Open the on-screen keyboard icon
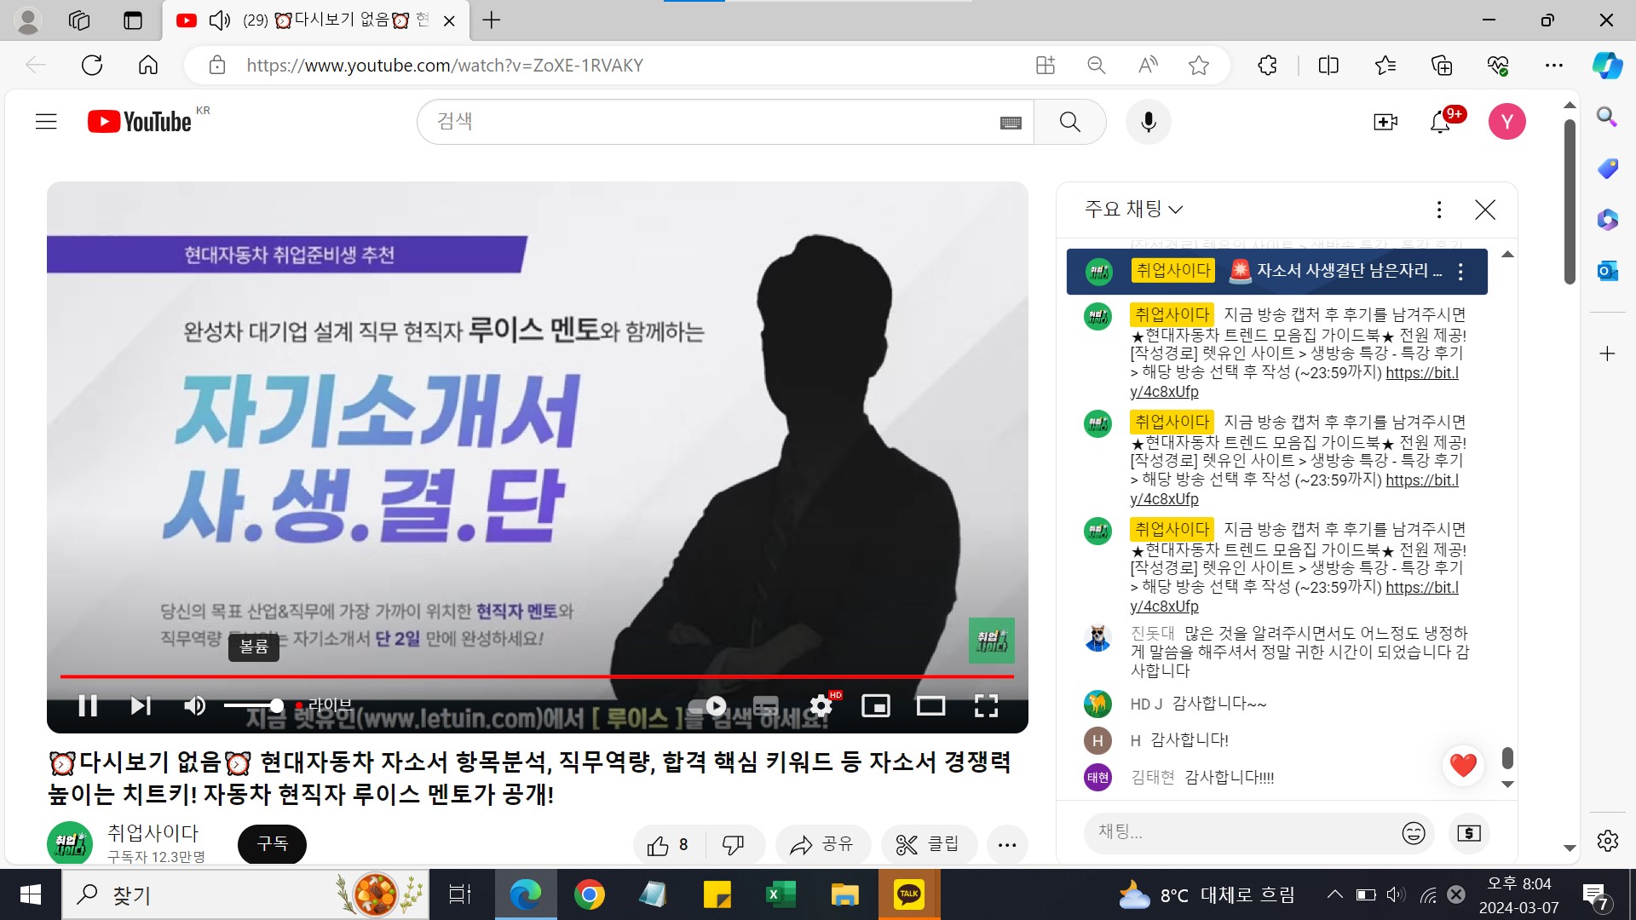The height and width of the screenshot is (920, 1636). tap(1011, 123)
